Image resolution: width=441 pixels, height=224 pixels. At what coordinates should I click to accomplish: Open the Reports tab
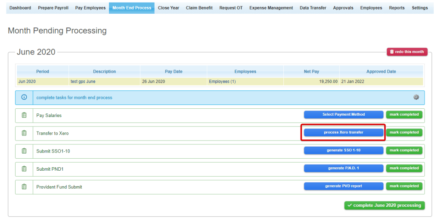(x=397, y=8)
